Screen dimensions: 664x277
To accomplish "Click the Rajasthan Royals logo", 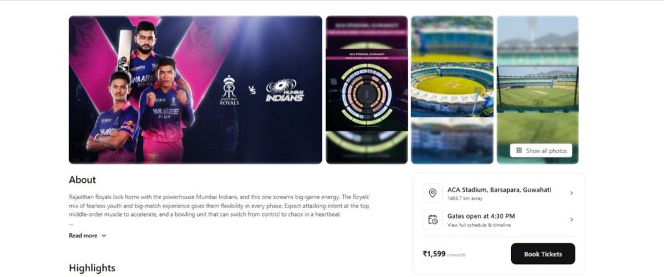I will click(x=229, y=90).
